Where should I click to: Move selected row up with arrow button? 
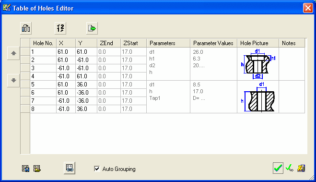click(x=13, y=53)
